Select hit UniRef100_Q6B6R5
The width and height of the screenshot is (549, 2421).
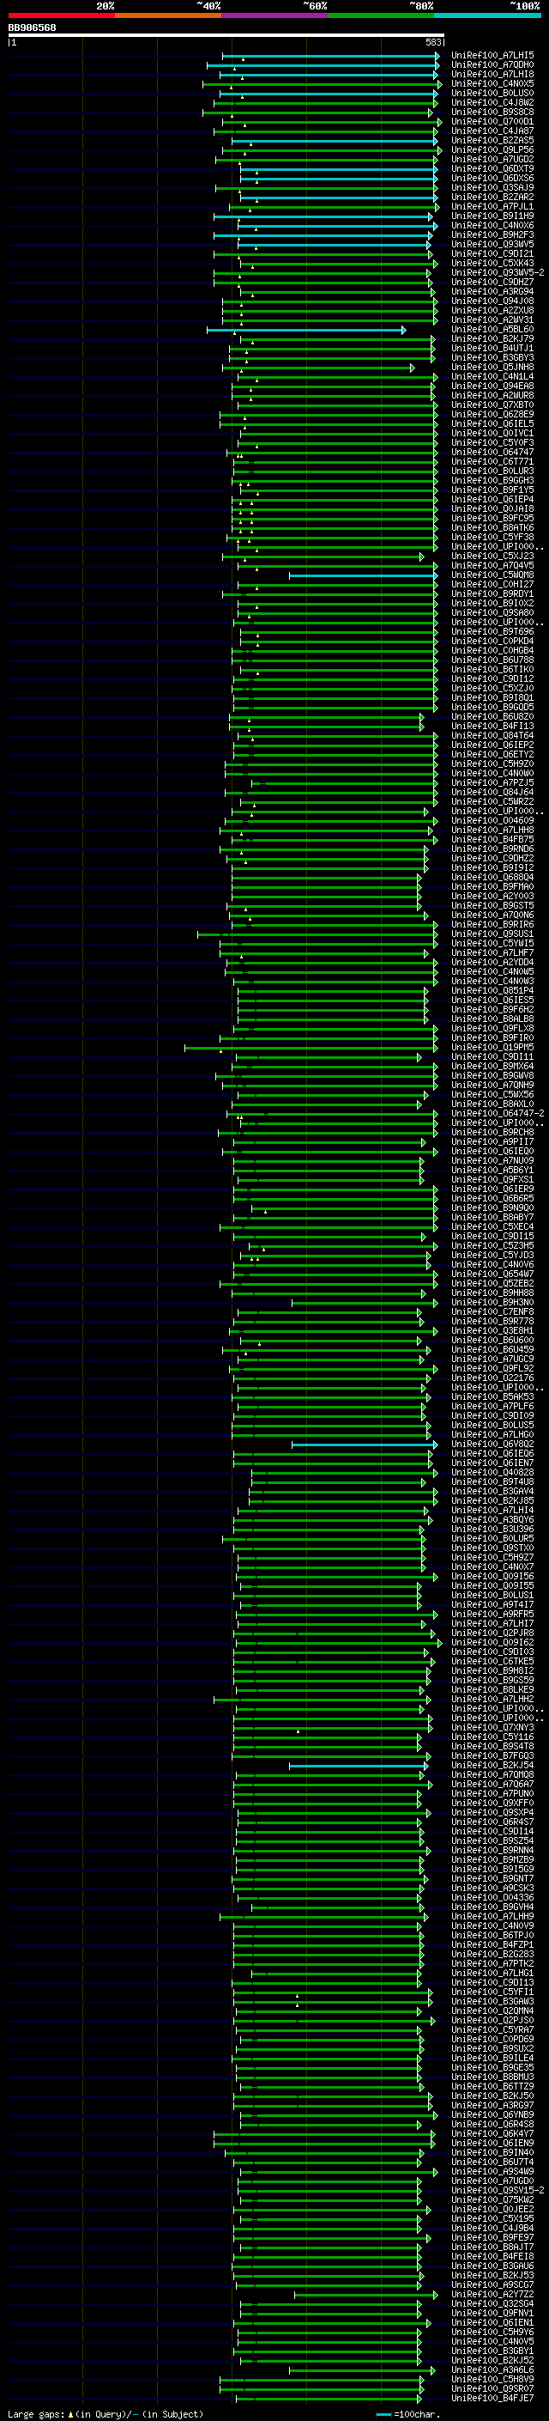pos(492,1198)
